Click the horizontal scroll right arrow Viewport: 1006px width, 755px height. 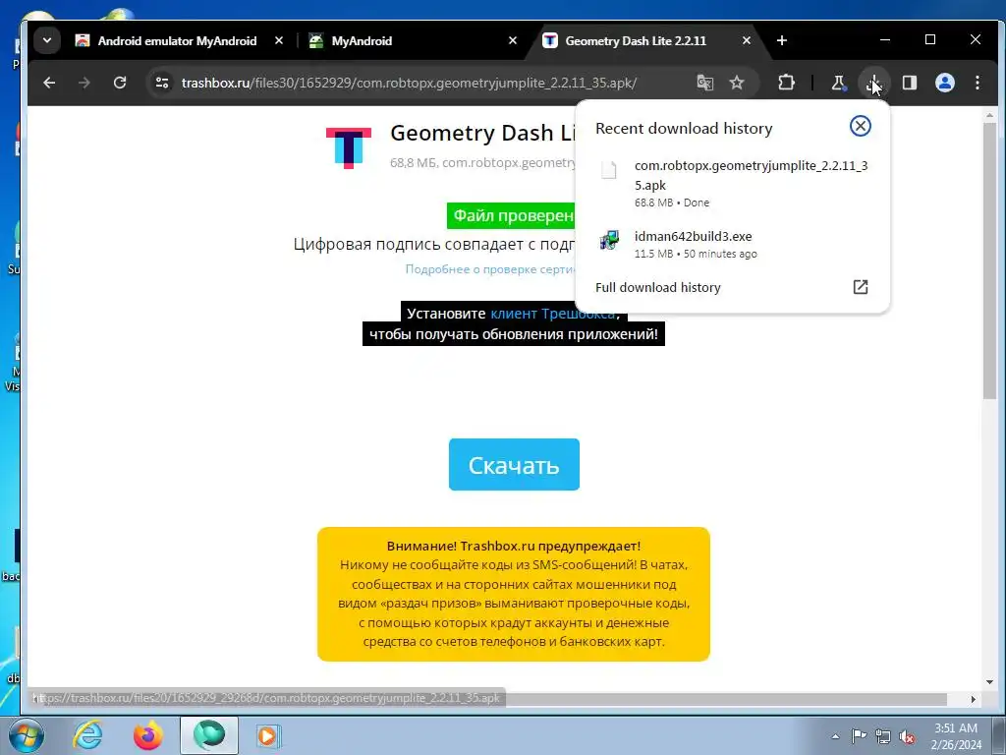click(974, 699)
